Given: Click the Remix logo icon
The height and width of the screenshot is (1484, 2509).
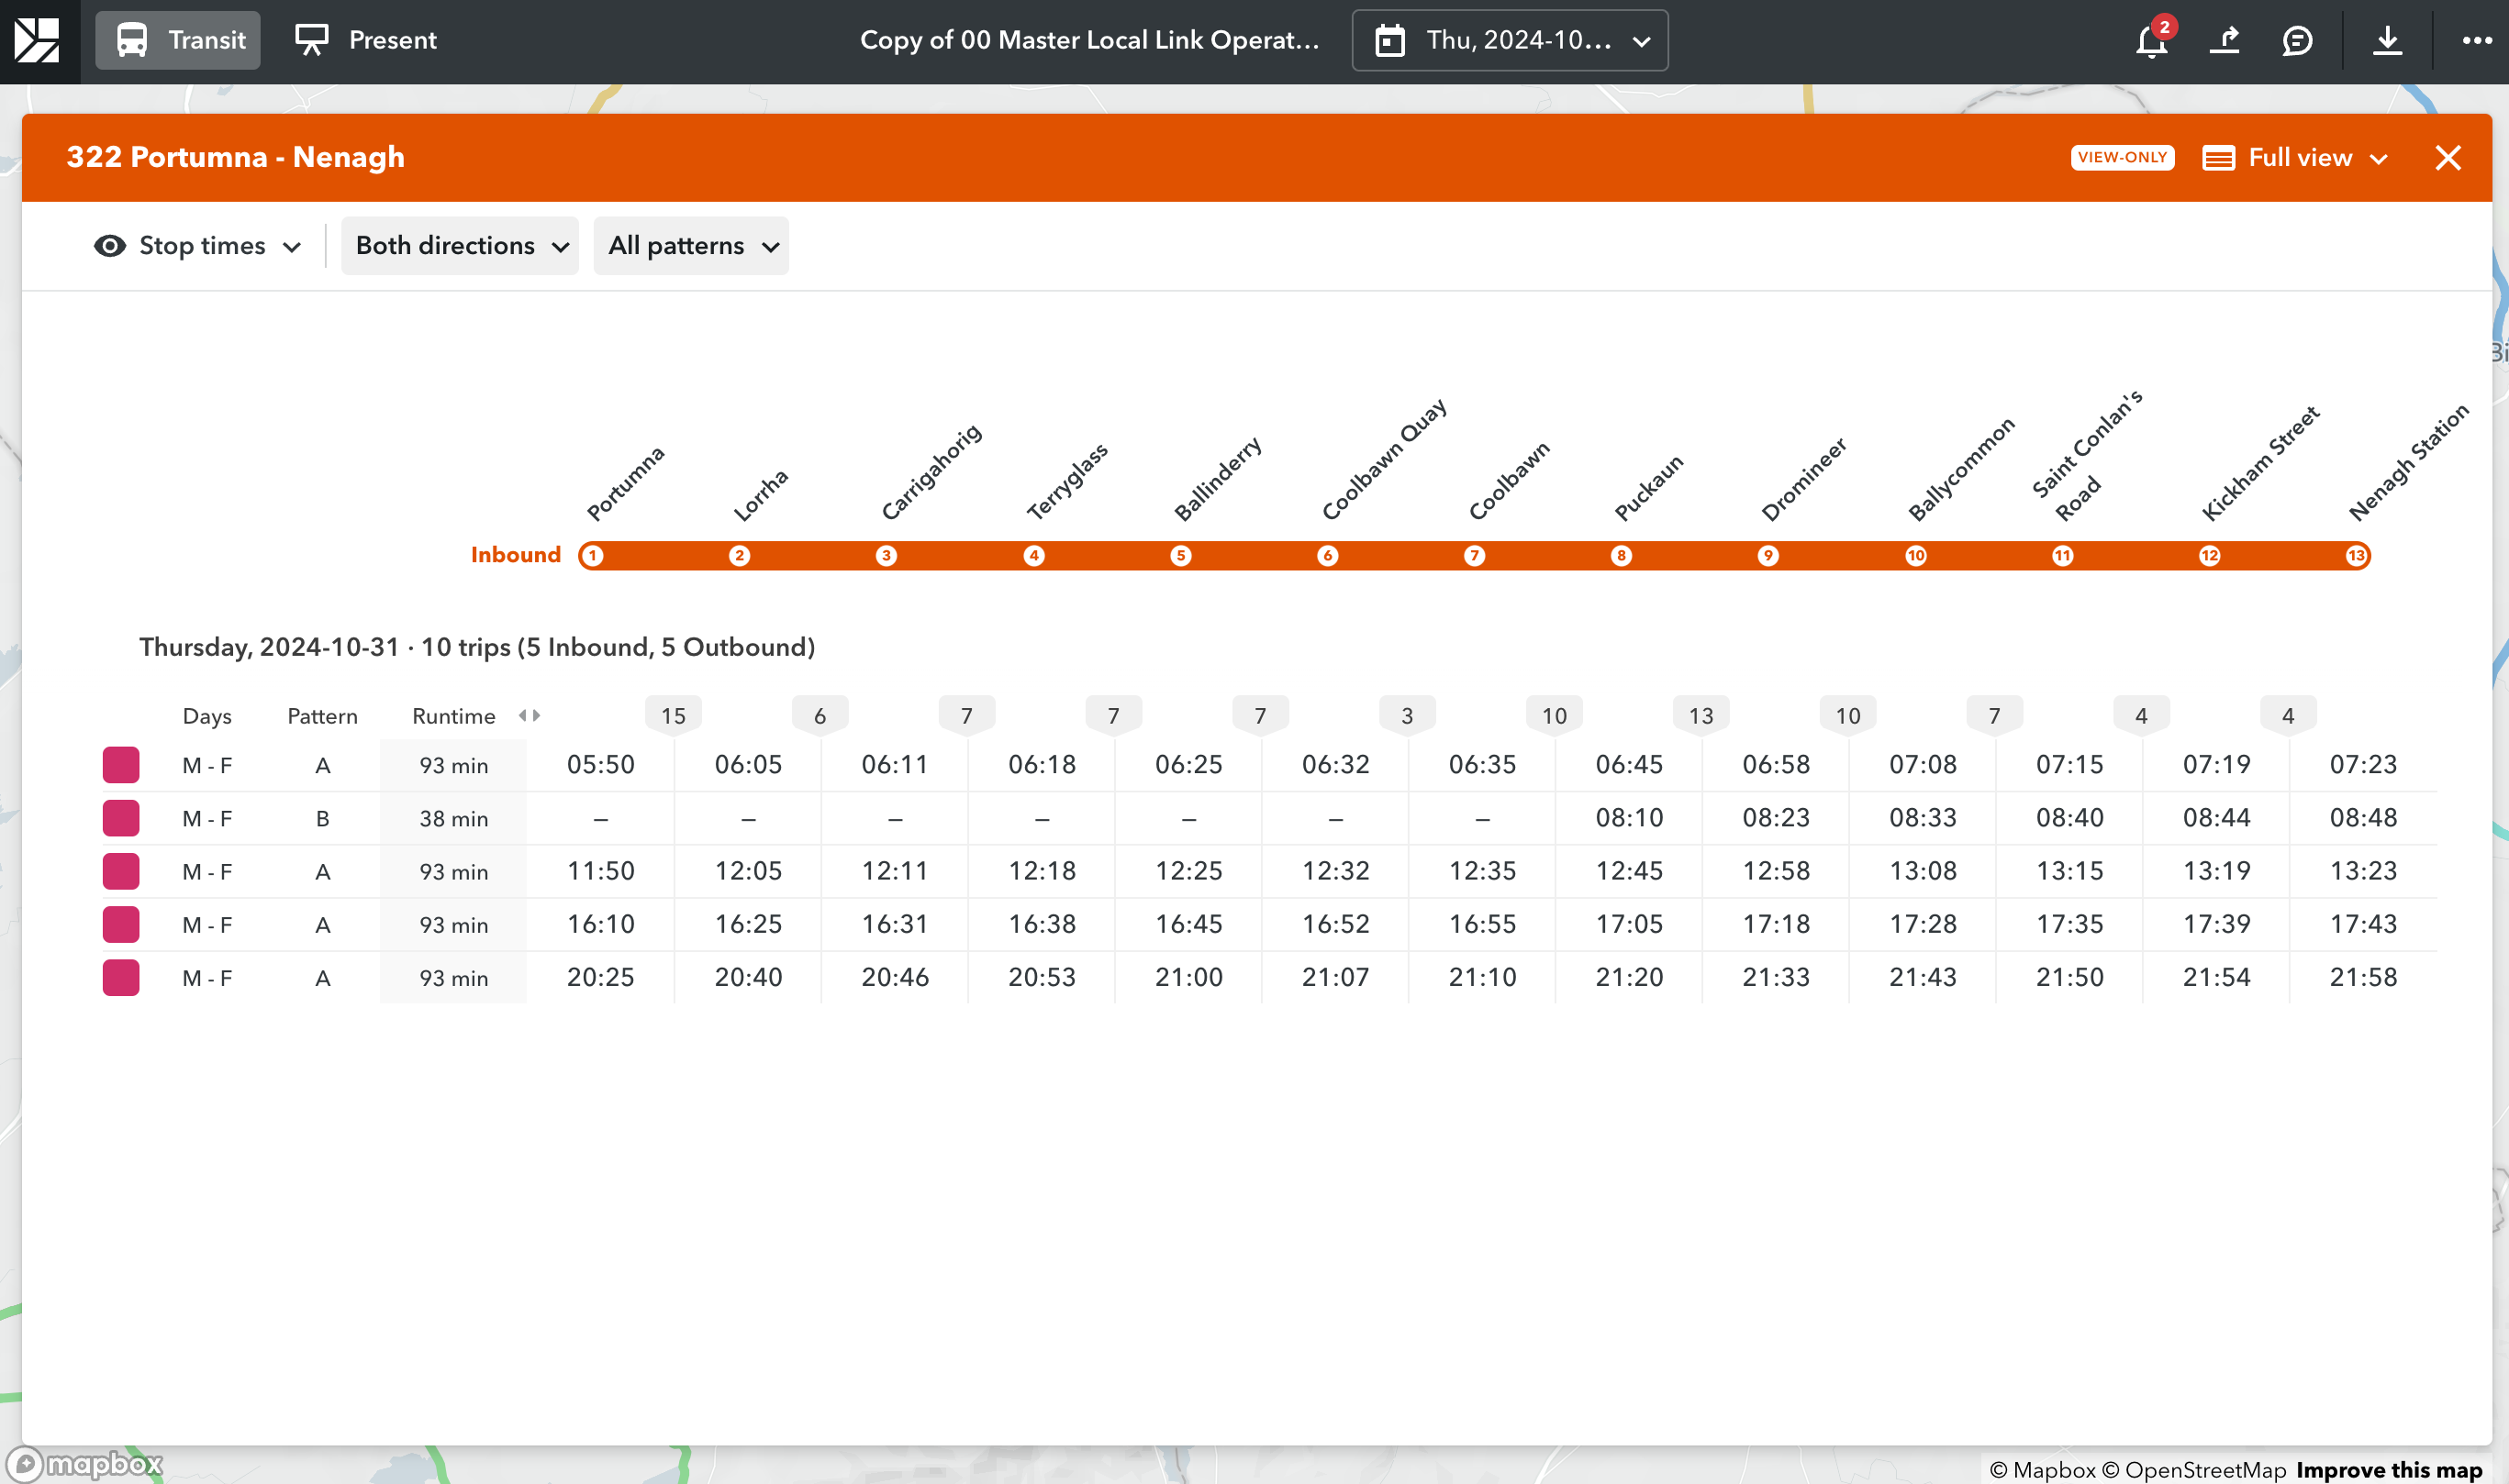Looking at the screenshot, I should (38, 40).
